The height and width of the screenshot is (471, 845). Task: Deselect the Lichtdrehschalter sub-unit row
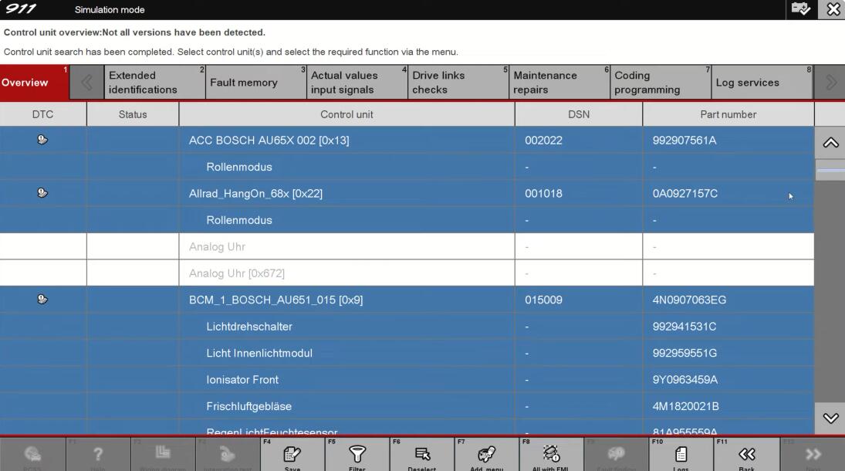tap(346, 327)
